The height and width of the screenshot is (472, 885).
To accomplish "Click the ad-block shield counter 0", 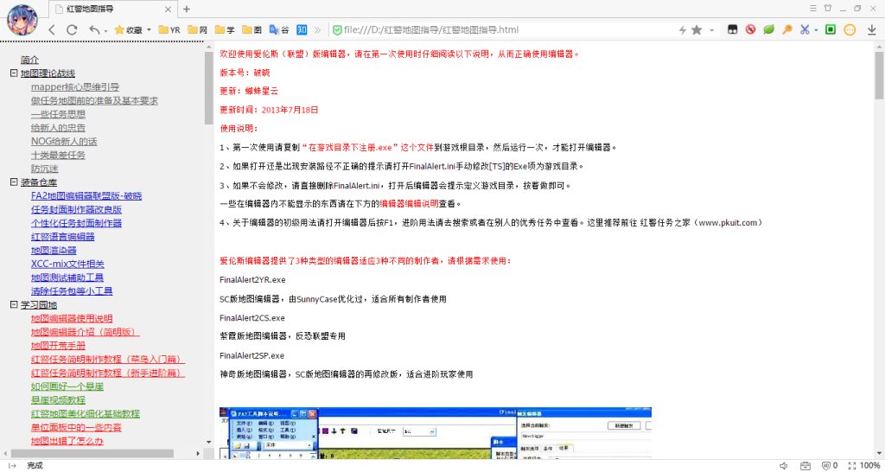I will pos(829,466).
